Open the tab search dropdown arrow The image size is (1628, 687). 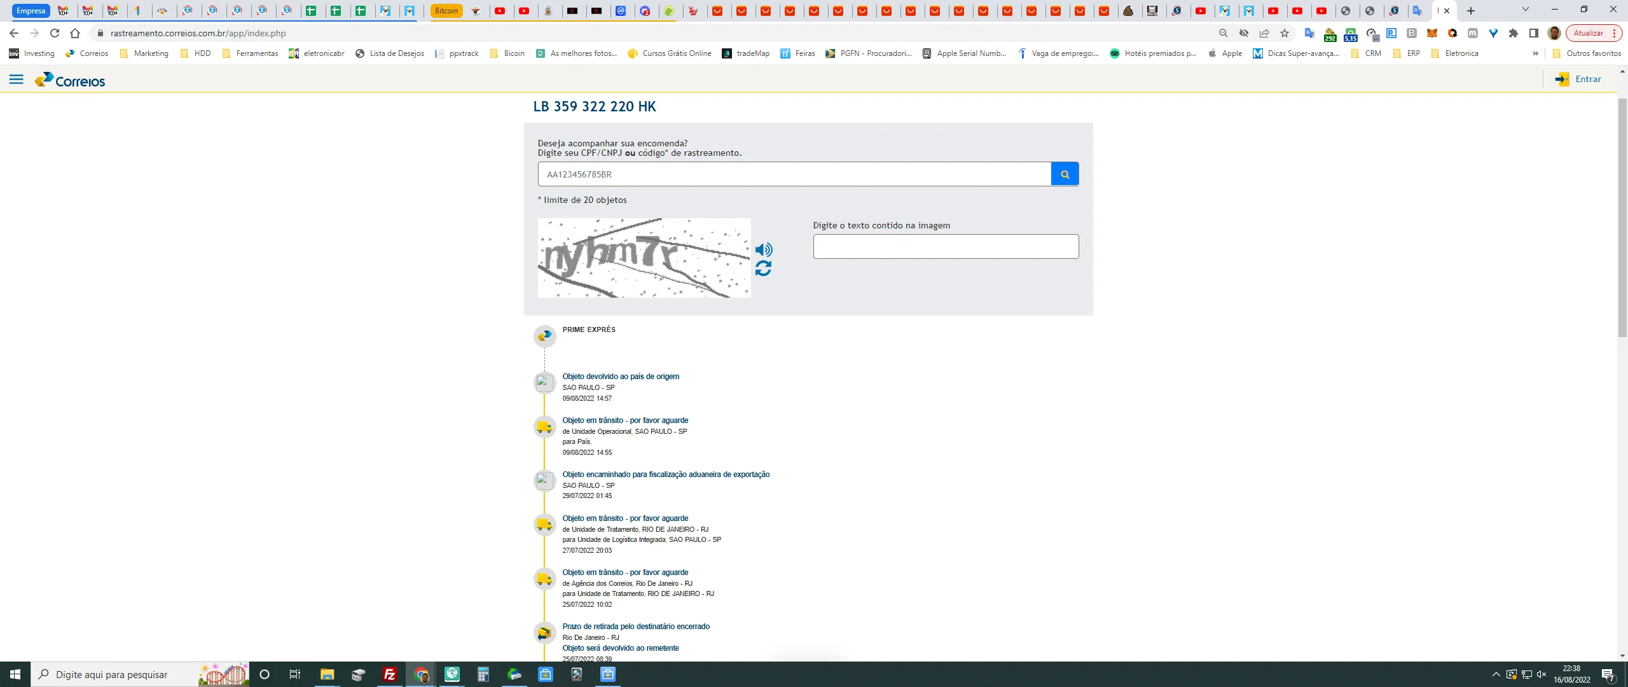[x=1525, y=10]
